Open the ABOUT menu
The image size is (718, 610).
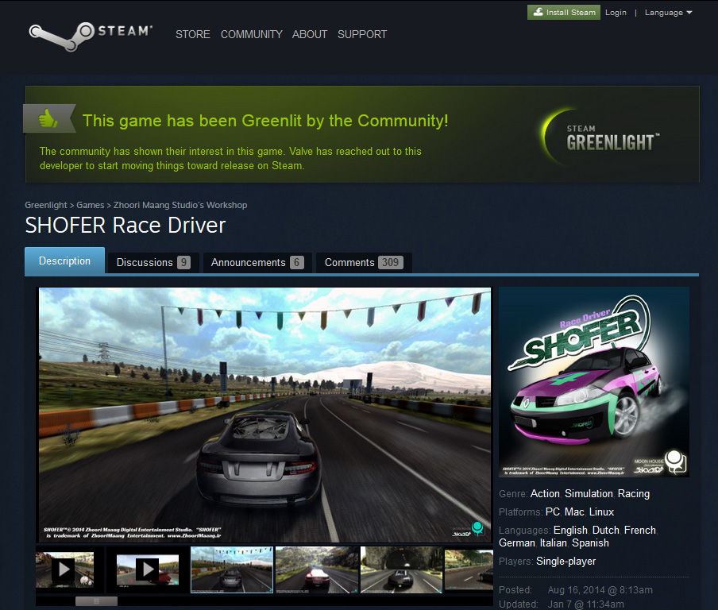(310, 34)
